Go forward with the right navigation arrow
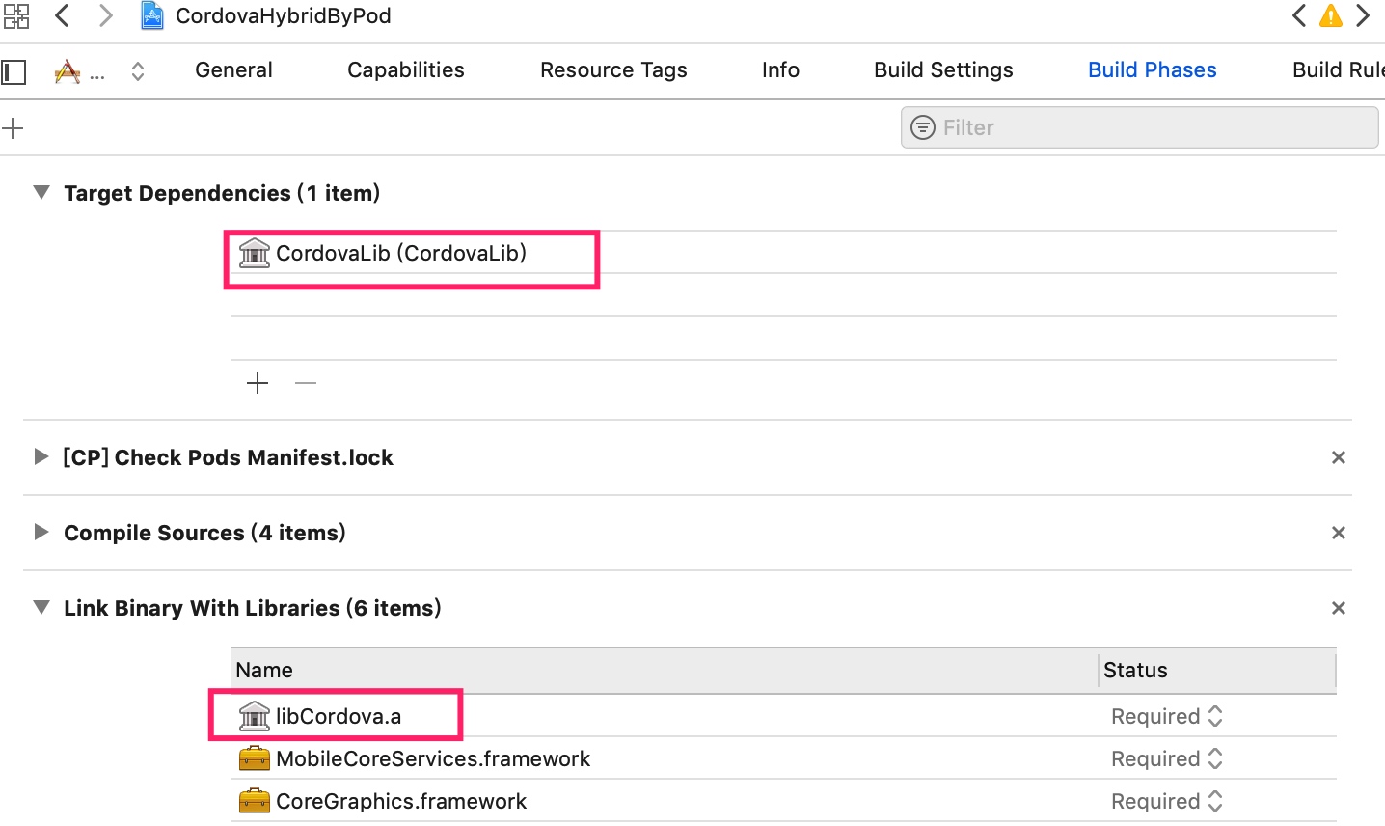Image resolution: width=1385 pixels, height=826 pixels. [x=106, y=15]
